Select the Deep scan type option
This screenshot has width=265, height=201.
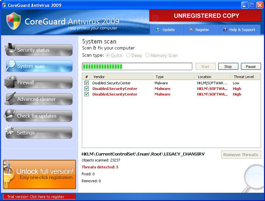(129, 56)
